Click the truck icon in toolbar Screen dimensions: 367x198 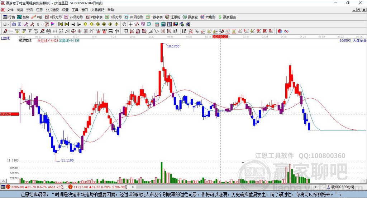click(x=188, y=24)
